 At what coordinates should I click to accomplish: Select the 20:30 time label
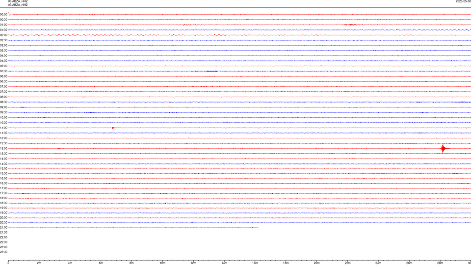coord(3,223)
